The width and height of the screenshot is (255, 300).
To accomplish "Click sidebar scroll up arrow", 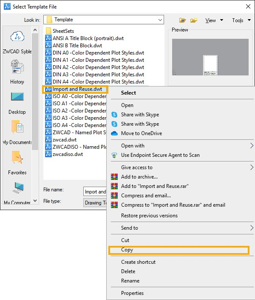I will (35, 30).
